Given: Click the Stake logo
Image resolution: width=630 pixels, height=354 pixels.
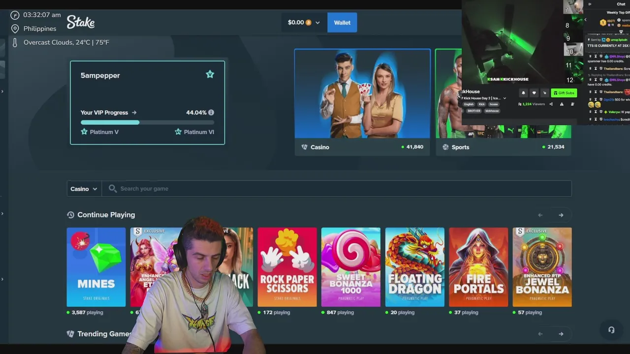Looking at the screenshot, I should 81,22.
